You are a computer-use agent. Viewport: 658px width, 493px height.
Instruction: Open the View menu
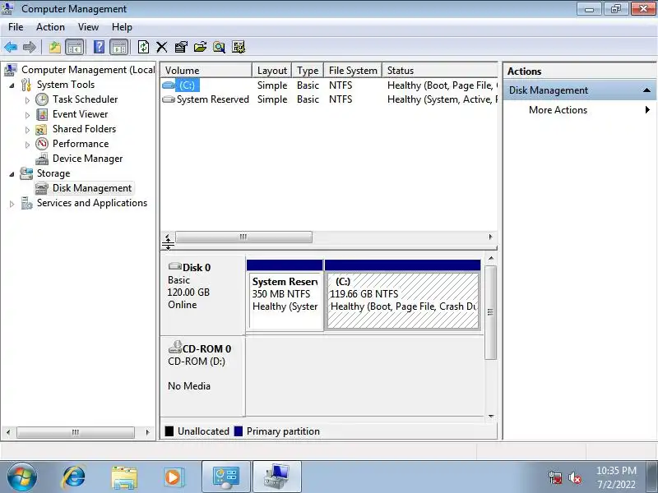88,27
